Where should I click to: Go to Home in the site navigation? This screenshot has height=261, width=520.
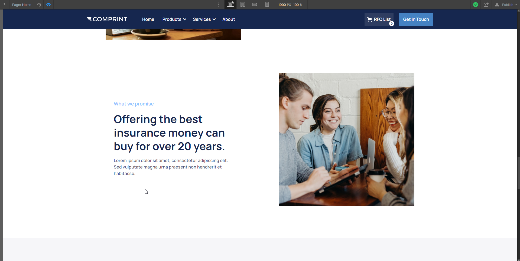148,19
